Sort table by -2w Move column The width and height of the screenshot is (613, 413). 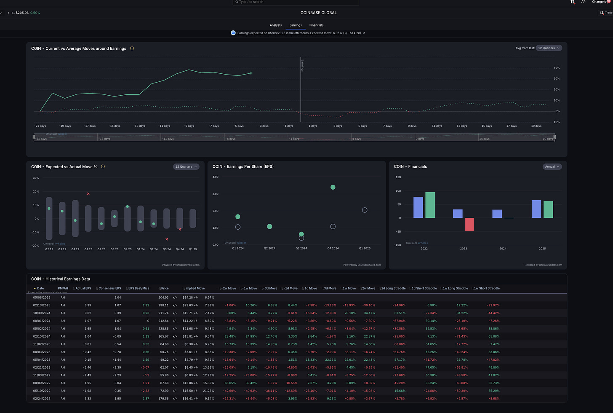(x=227, y=288)
